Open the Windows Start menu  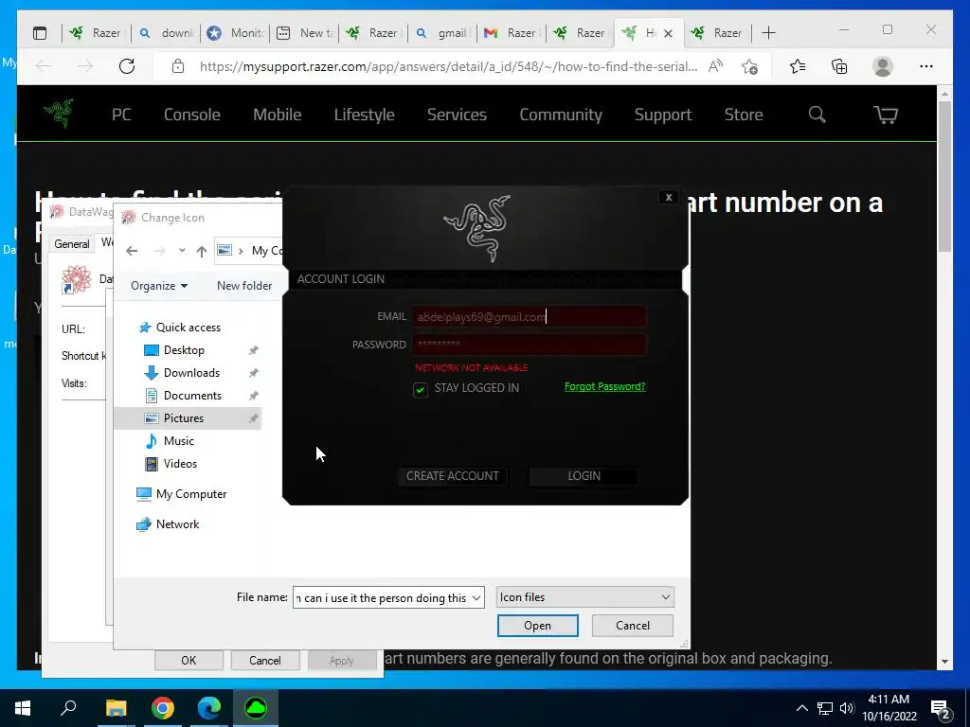point(23,708)
